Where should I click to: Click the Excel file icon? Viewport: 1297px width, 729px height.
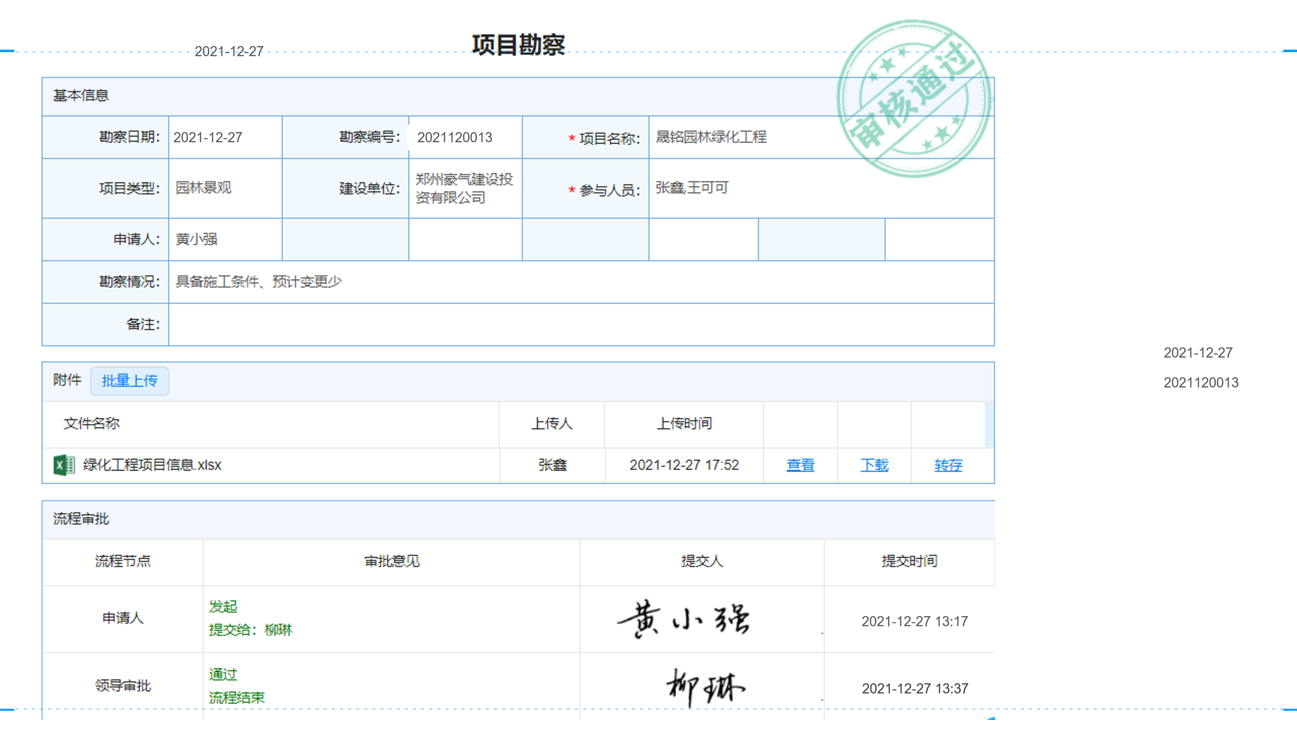point(64,465)
